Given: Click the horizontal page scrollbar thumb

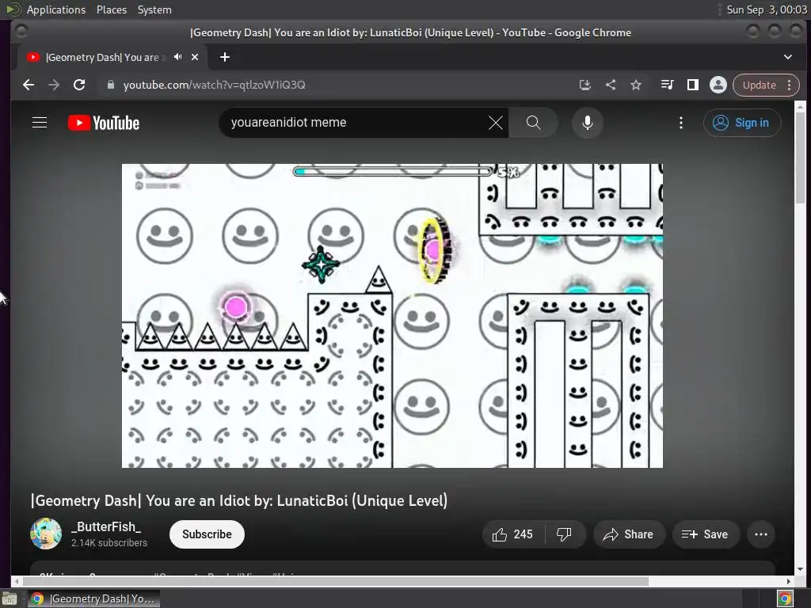Looking at the screenshot, I should click(334, 582).
